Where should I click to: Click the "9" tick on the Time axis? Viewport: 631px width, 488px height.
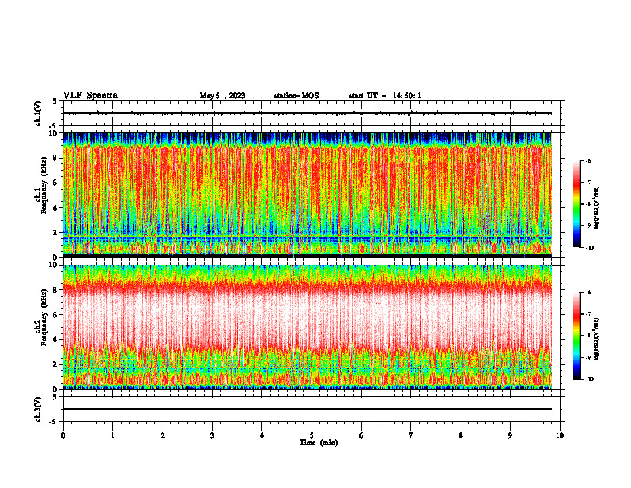click(x=510, y=435)
